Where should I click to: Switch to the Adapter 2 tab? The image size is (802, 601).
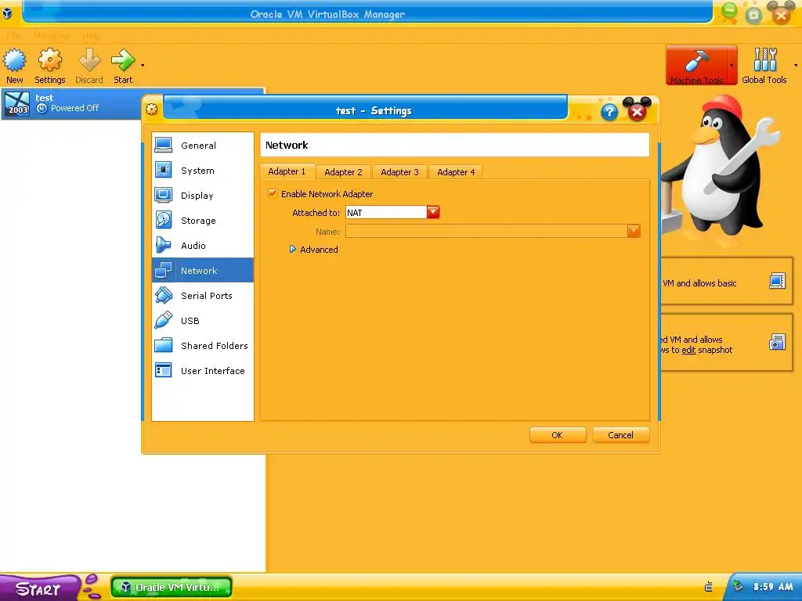[343, 172]
